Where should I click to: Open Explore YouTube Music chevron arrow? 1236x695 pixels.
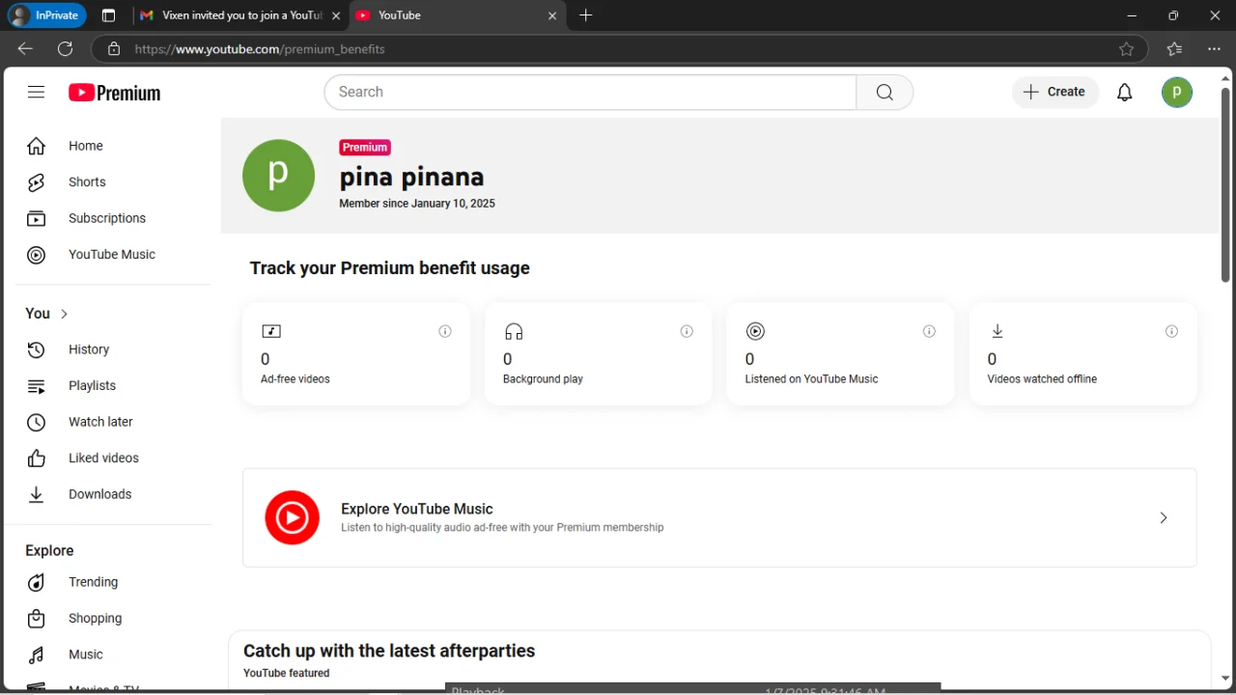[1164, 517]
